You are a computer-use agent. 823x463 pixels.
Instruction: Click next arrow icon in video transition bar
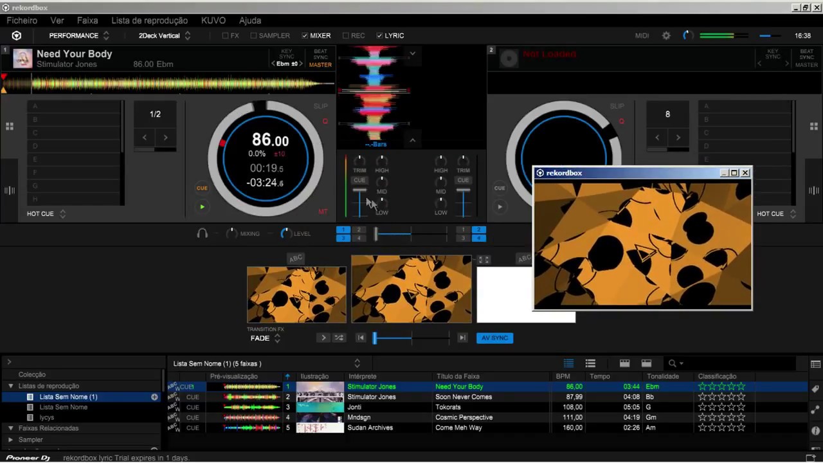click(323, 338)
